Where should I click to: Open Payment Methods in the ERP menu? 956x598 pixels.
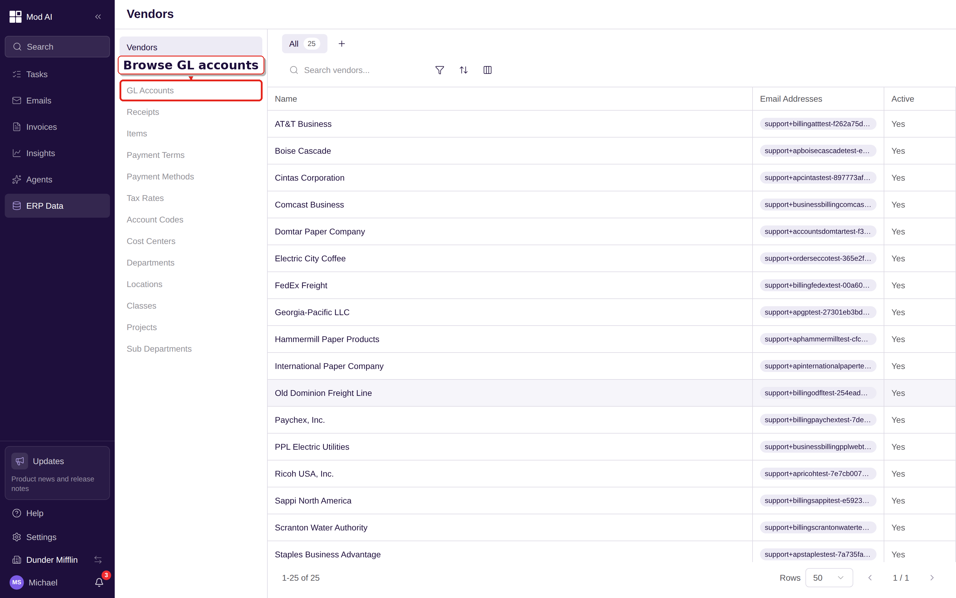191,177
